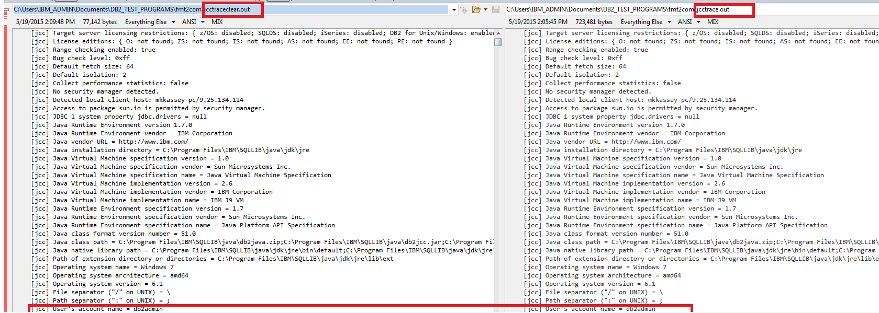The width and height of the screenshot is (879, 313).
Task: Select the left line 'Detected local client host'
Action: [x=137, y=100]
